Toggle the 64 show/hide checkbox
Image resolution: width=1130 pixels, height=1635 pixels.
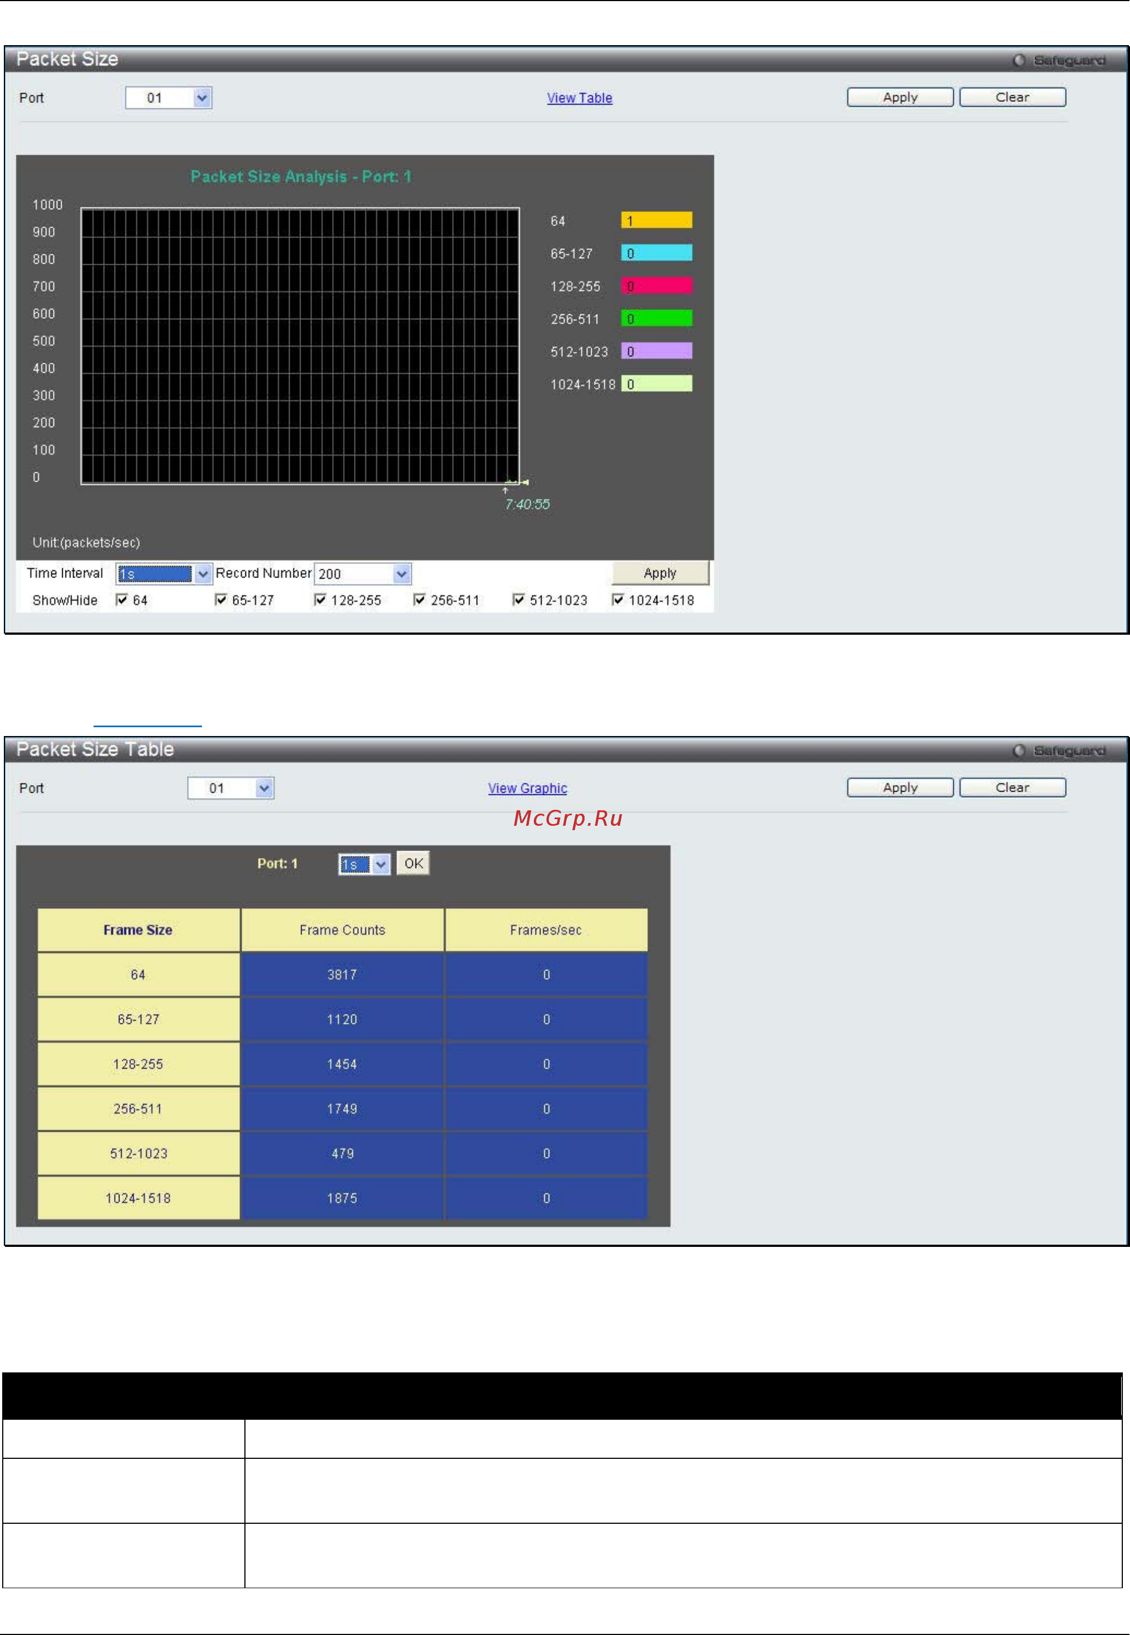click(x=122, y=599)
